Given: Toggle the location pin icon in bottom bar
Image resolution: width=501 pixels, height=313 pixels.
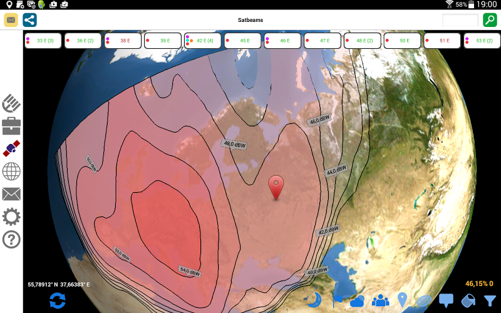Looking at the screenshot, I should coord(402,300).
